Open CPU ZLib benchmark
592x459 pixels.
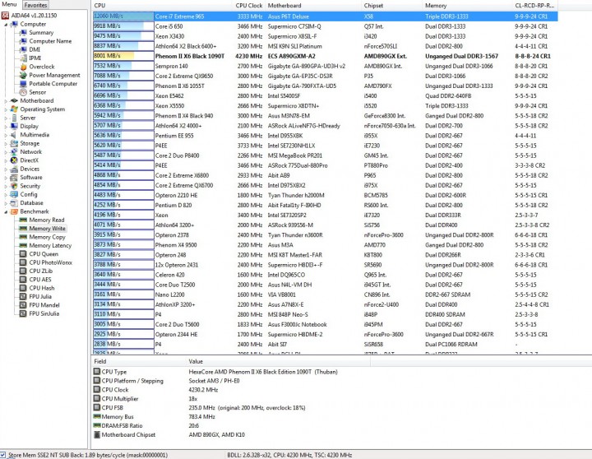coord(41,271)
